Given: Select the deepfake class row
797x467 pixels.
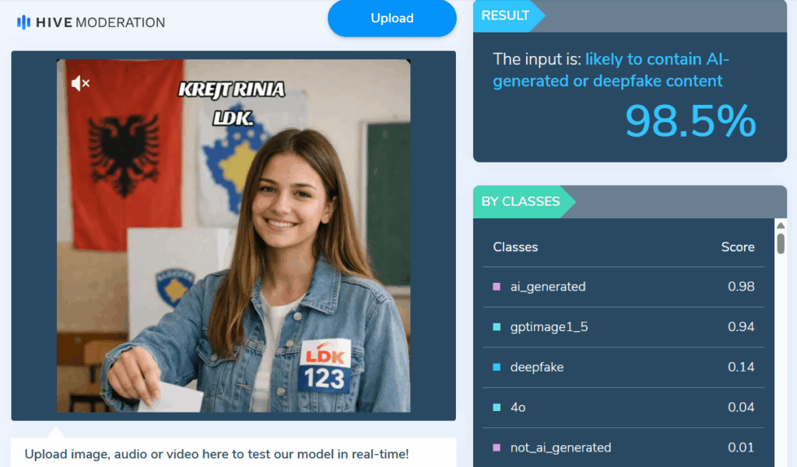Looking at the screenshot, I should 623,367.
